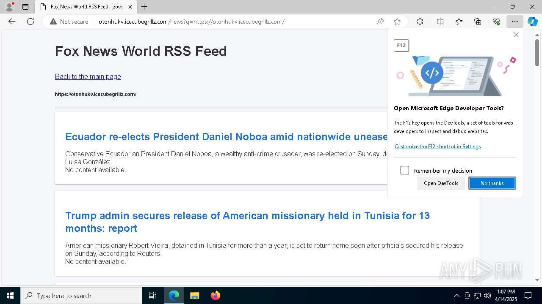Go back with the back arrow
This screenshot has width=542, height=304.
[12, 22]
